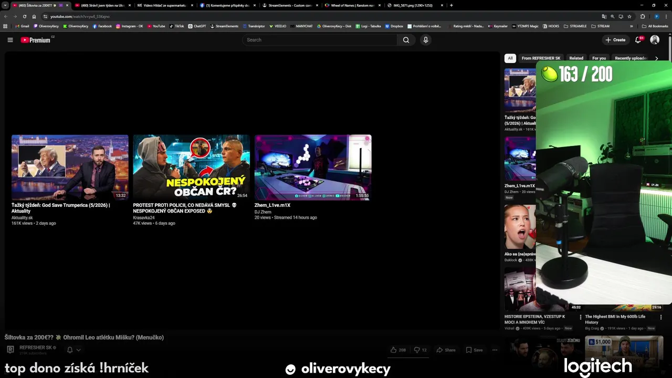Click the search magnifier button
This screenshot has width=672, height=378.
406,40
